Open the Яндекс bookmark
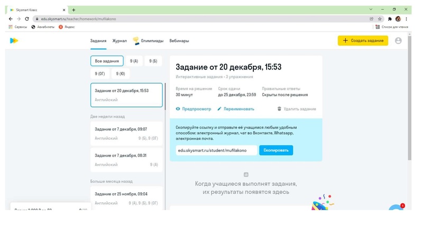Screen dimensions: 423x237 click(67, 27)
